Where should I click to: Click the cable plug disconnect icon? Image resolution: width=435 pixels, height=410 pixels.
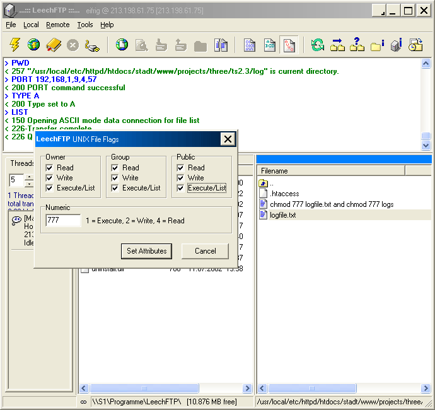click(92, 45)
